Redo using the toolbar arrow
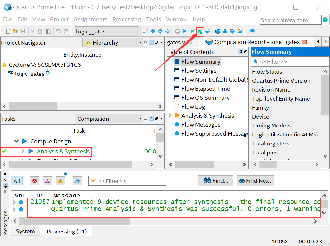The image size is (330, 246). pos(66,31)
